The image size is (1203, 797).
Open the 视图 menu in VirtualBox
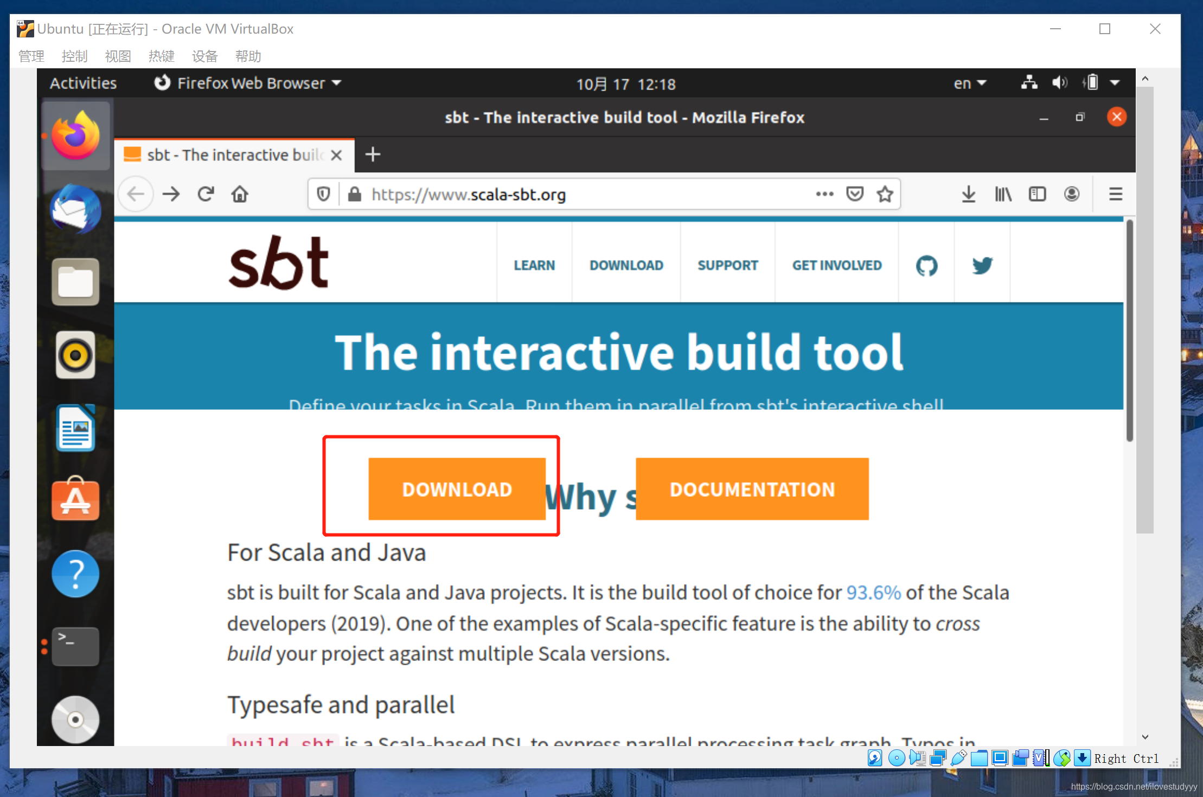(x=118, y=56)
